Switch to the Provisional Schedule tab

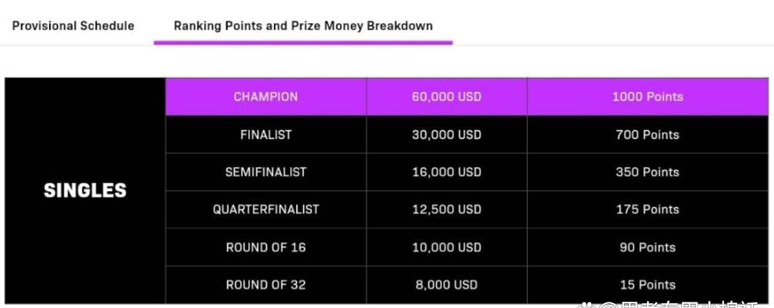73,26
